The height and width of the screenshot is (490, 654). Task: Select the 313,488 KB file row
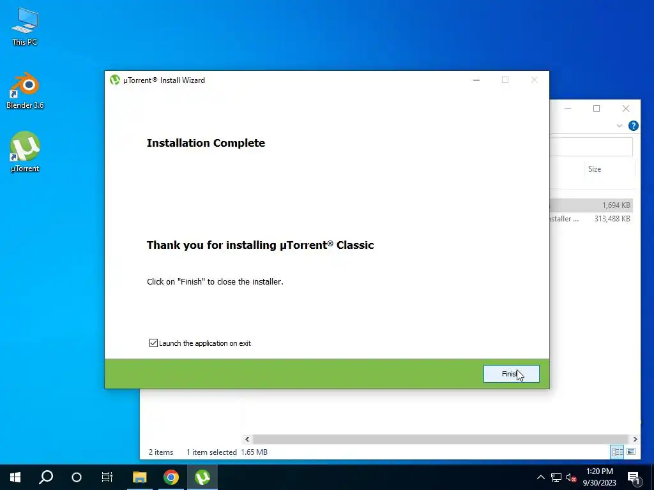click(591, 218)
